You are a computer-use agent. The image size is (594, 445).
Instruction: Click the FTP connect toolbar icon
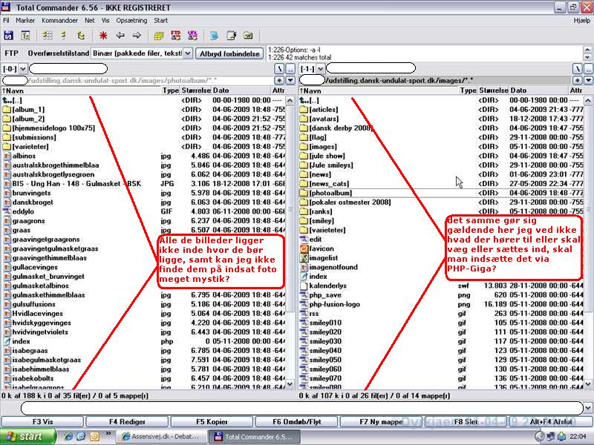tap(176, 36)
